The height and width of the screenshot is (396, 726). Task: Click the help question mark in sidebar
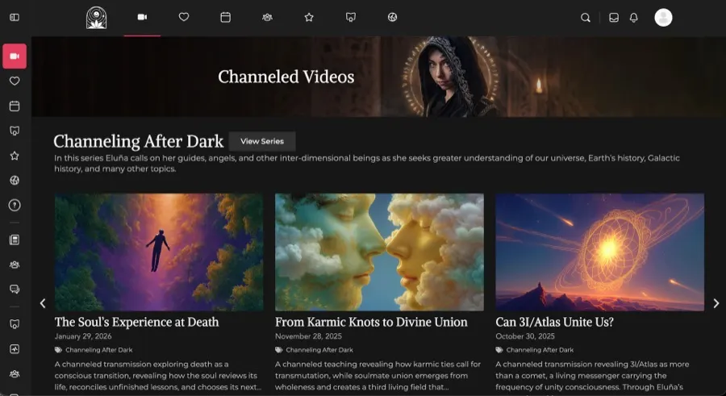click(x=15, y=205)
